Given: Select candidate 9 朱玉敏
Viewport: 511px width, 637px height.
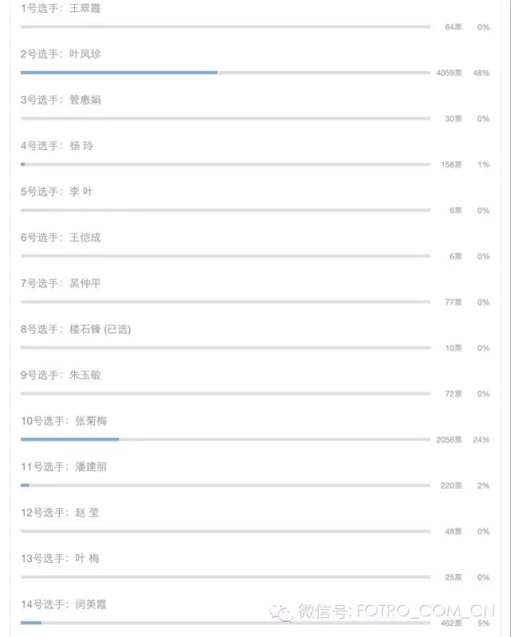Looking at the screenshot, I should click(x=61, y=375).
